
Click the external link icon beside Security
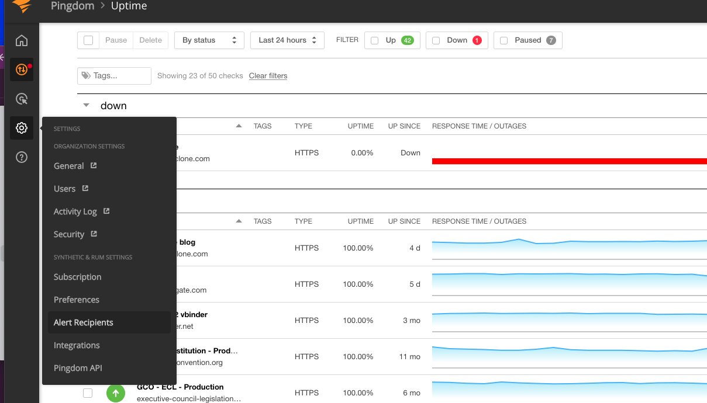pos(94,234)
